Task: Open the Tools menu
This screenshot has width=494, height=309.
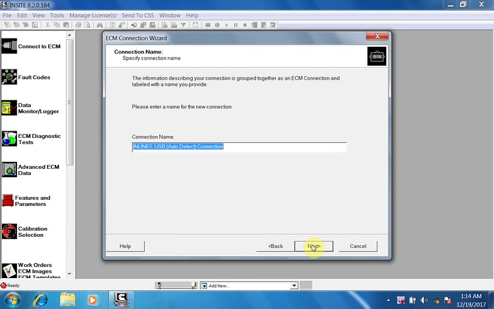Action: (57, 15)
